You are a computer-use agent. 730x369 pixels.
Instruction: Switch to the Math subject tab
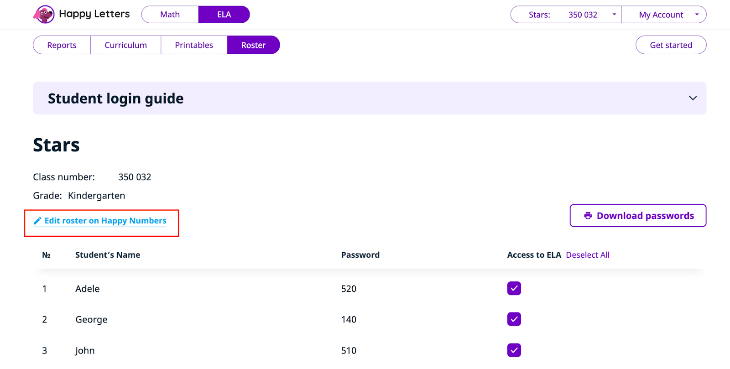(x=170, y=15)
